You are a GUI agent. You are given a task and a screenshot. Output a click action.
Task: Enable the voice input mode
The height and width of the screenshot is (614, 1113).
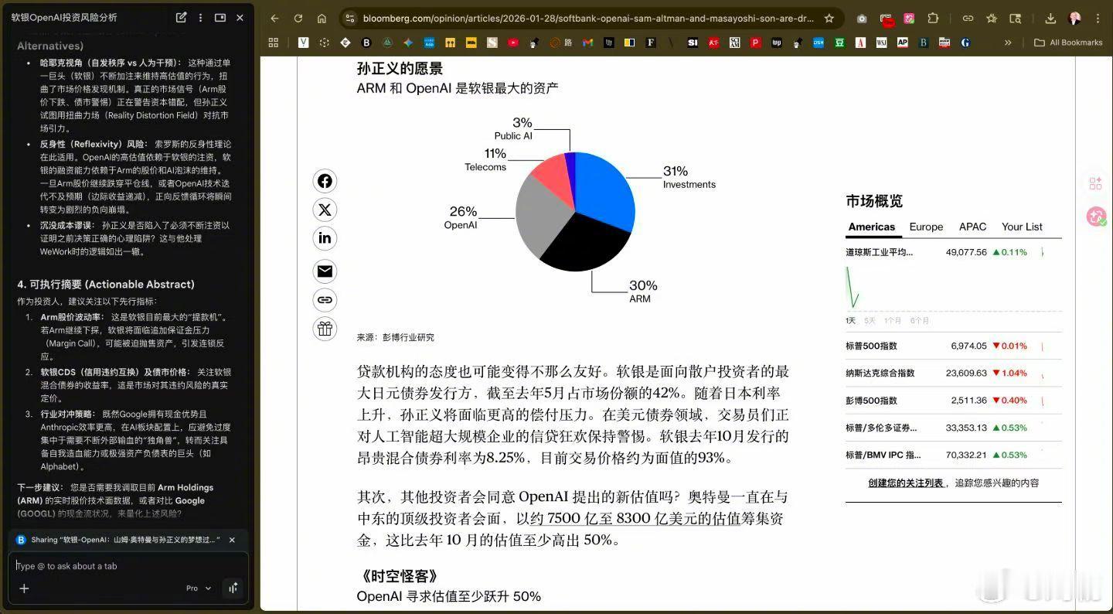(233, 588)
